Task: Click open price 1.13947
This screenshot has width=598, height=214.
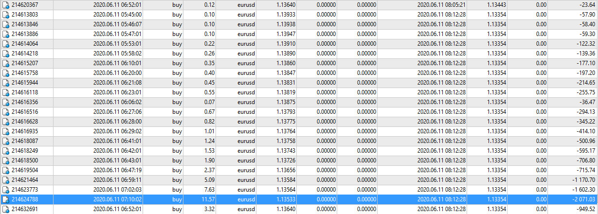Action: pos(285,34)
